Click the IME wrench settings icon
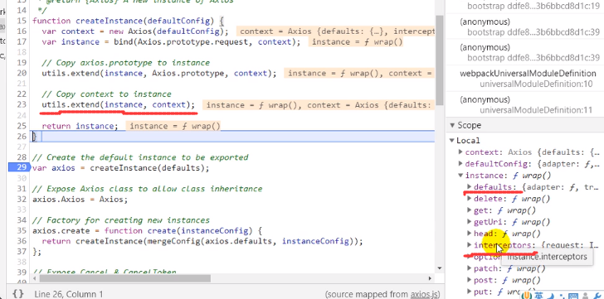The image size is (604, 299). pos(597,296)
